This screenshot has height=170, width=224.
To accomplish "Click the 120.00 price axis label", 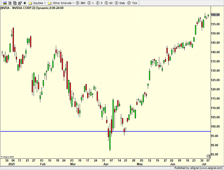I will 216,89.
